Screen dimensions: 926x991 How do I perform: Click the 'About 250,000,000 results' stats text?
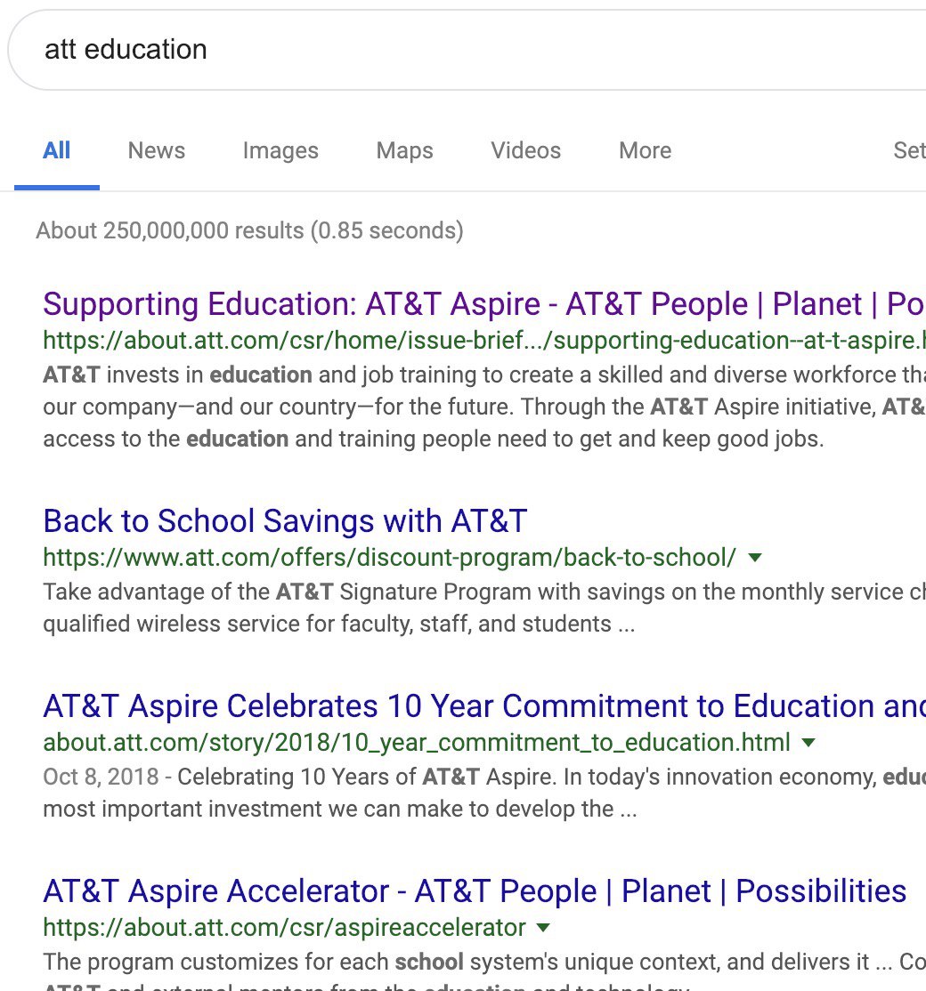(249, 231)
